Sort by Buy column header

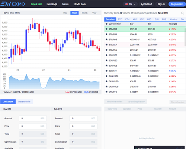132,24
